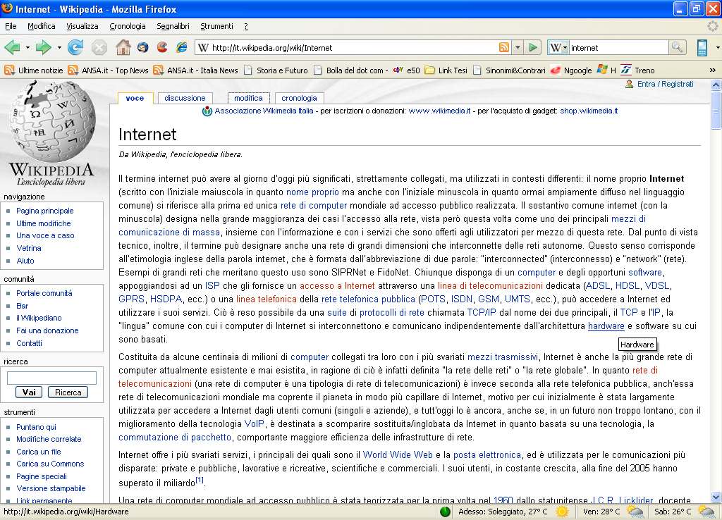The height and width of the screenshot is (520, 722).
Task: Follow the World Wide Web link
Action: coord(398,454)
